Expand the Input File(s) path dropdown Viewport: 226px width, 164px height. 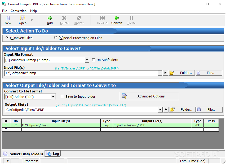click(x=160, y=73)
